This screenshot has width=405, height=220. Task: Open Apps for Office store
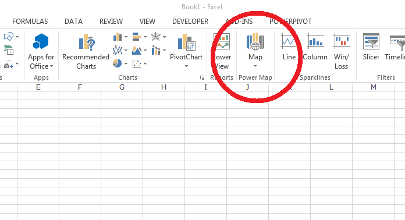point(41,51)
